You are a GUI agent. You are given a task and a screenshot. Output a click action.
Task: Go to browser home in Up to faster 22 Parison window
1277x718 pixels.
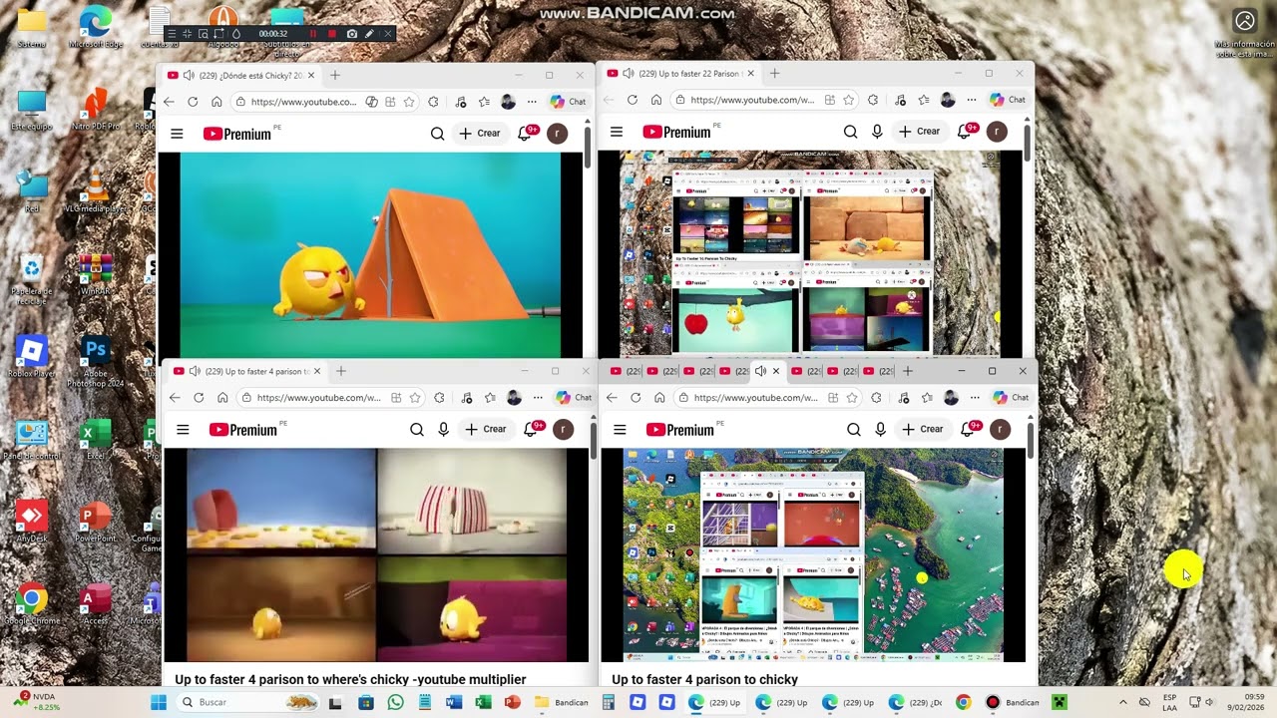coord(656,100)
